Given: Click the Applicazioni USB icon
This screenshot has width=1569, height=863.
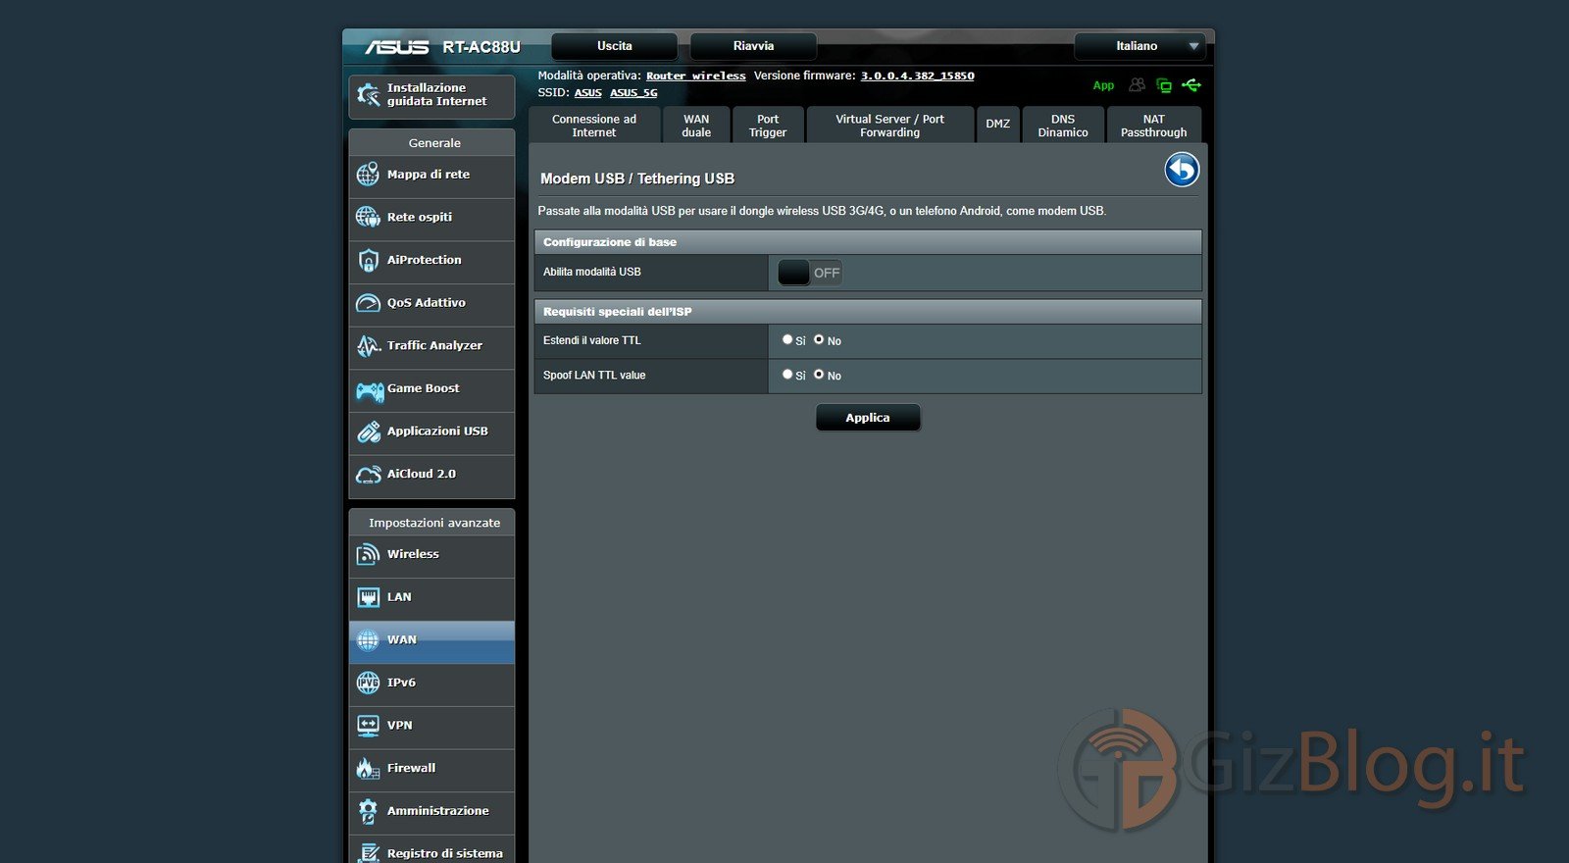Looking at the screenshot, I should 368,431.
